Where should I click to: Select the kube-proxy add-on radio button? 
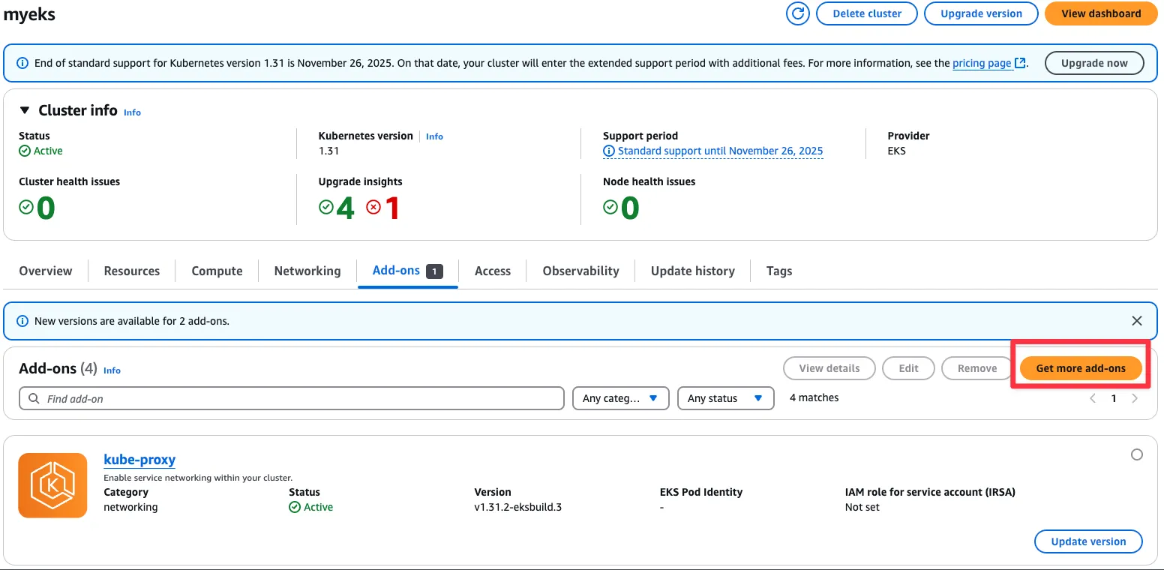[x=1137, y=454]
